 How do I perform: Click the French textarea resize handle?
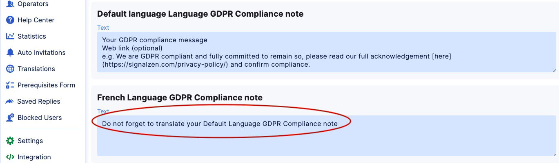(x=554, y=154)
